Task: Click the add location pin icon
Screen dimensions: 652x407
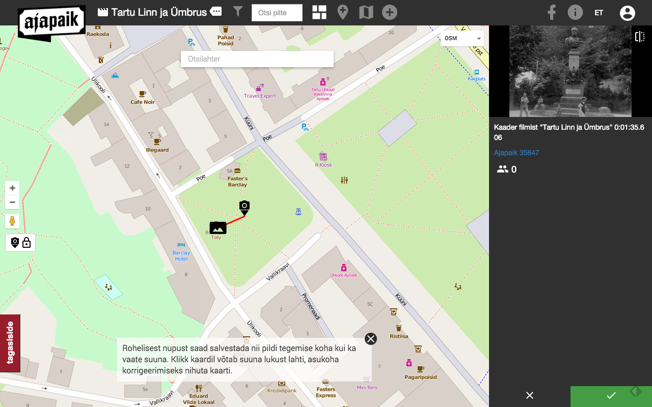Action: pos(343,12)
